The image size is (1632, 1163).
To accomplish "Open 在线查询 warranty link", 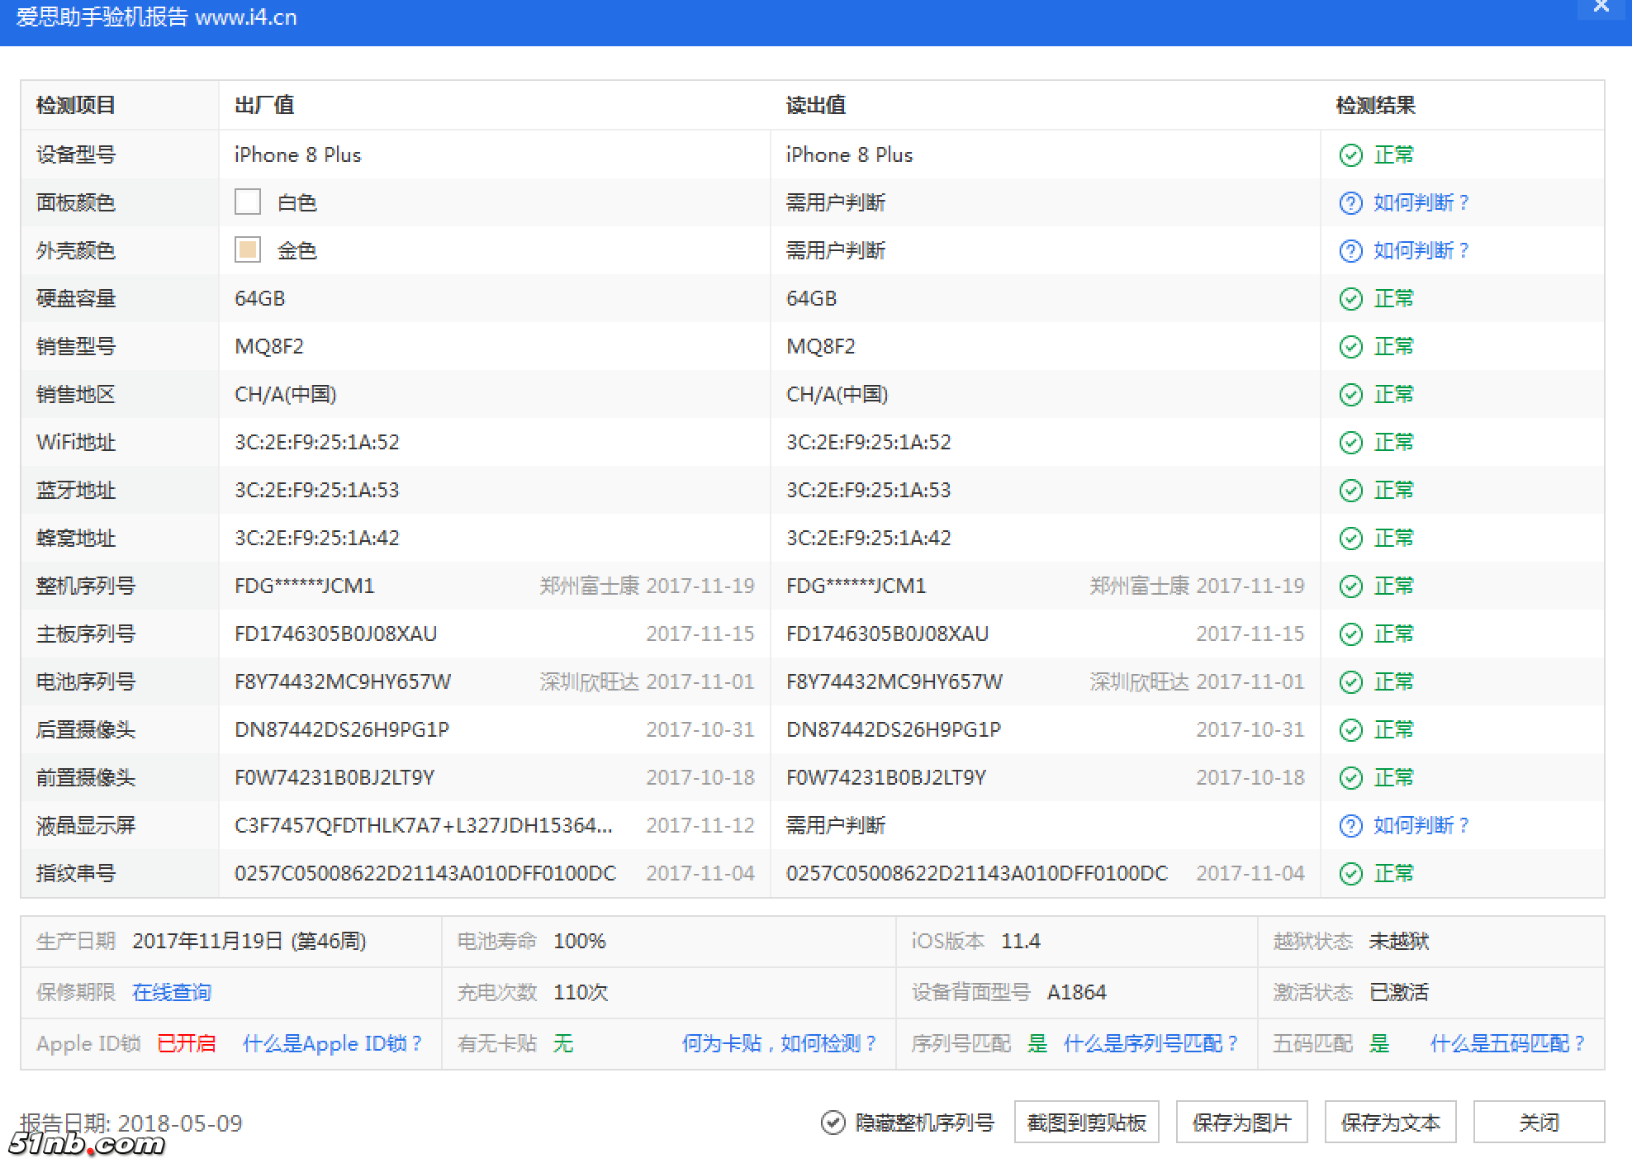I will pos(172,992).
